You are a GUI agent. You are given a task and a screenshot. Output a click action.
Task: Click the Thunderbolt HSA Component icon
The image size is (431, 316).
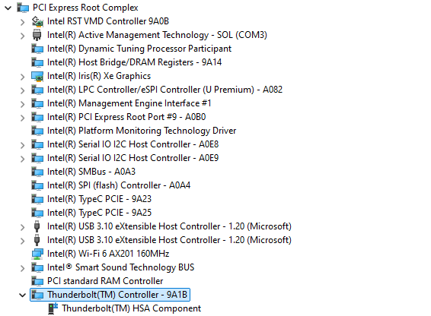click(53, 308)
